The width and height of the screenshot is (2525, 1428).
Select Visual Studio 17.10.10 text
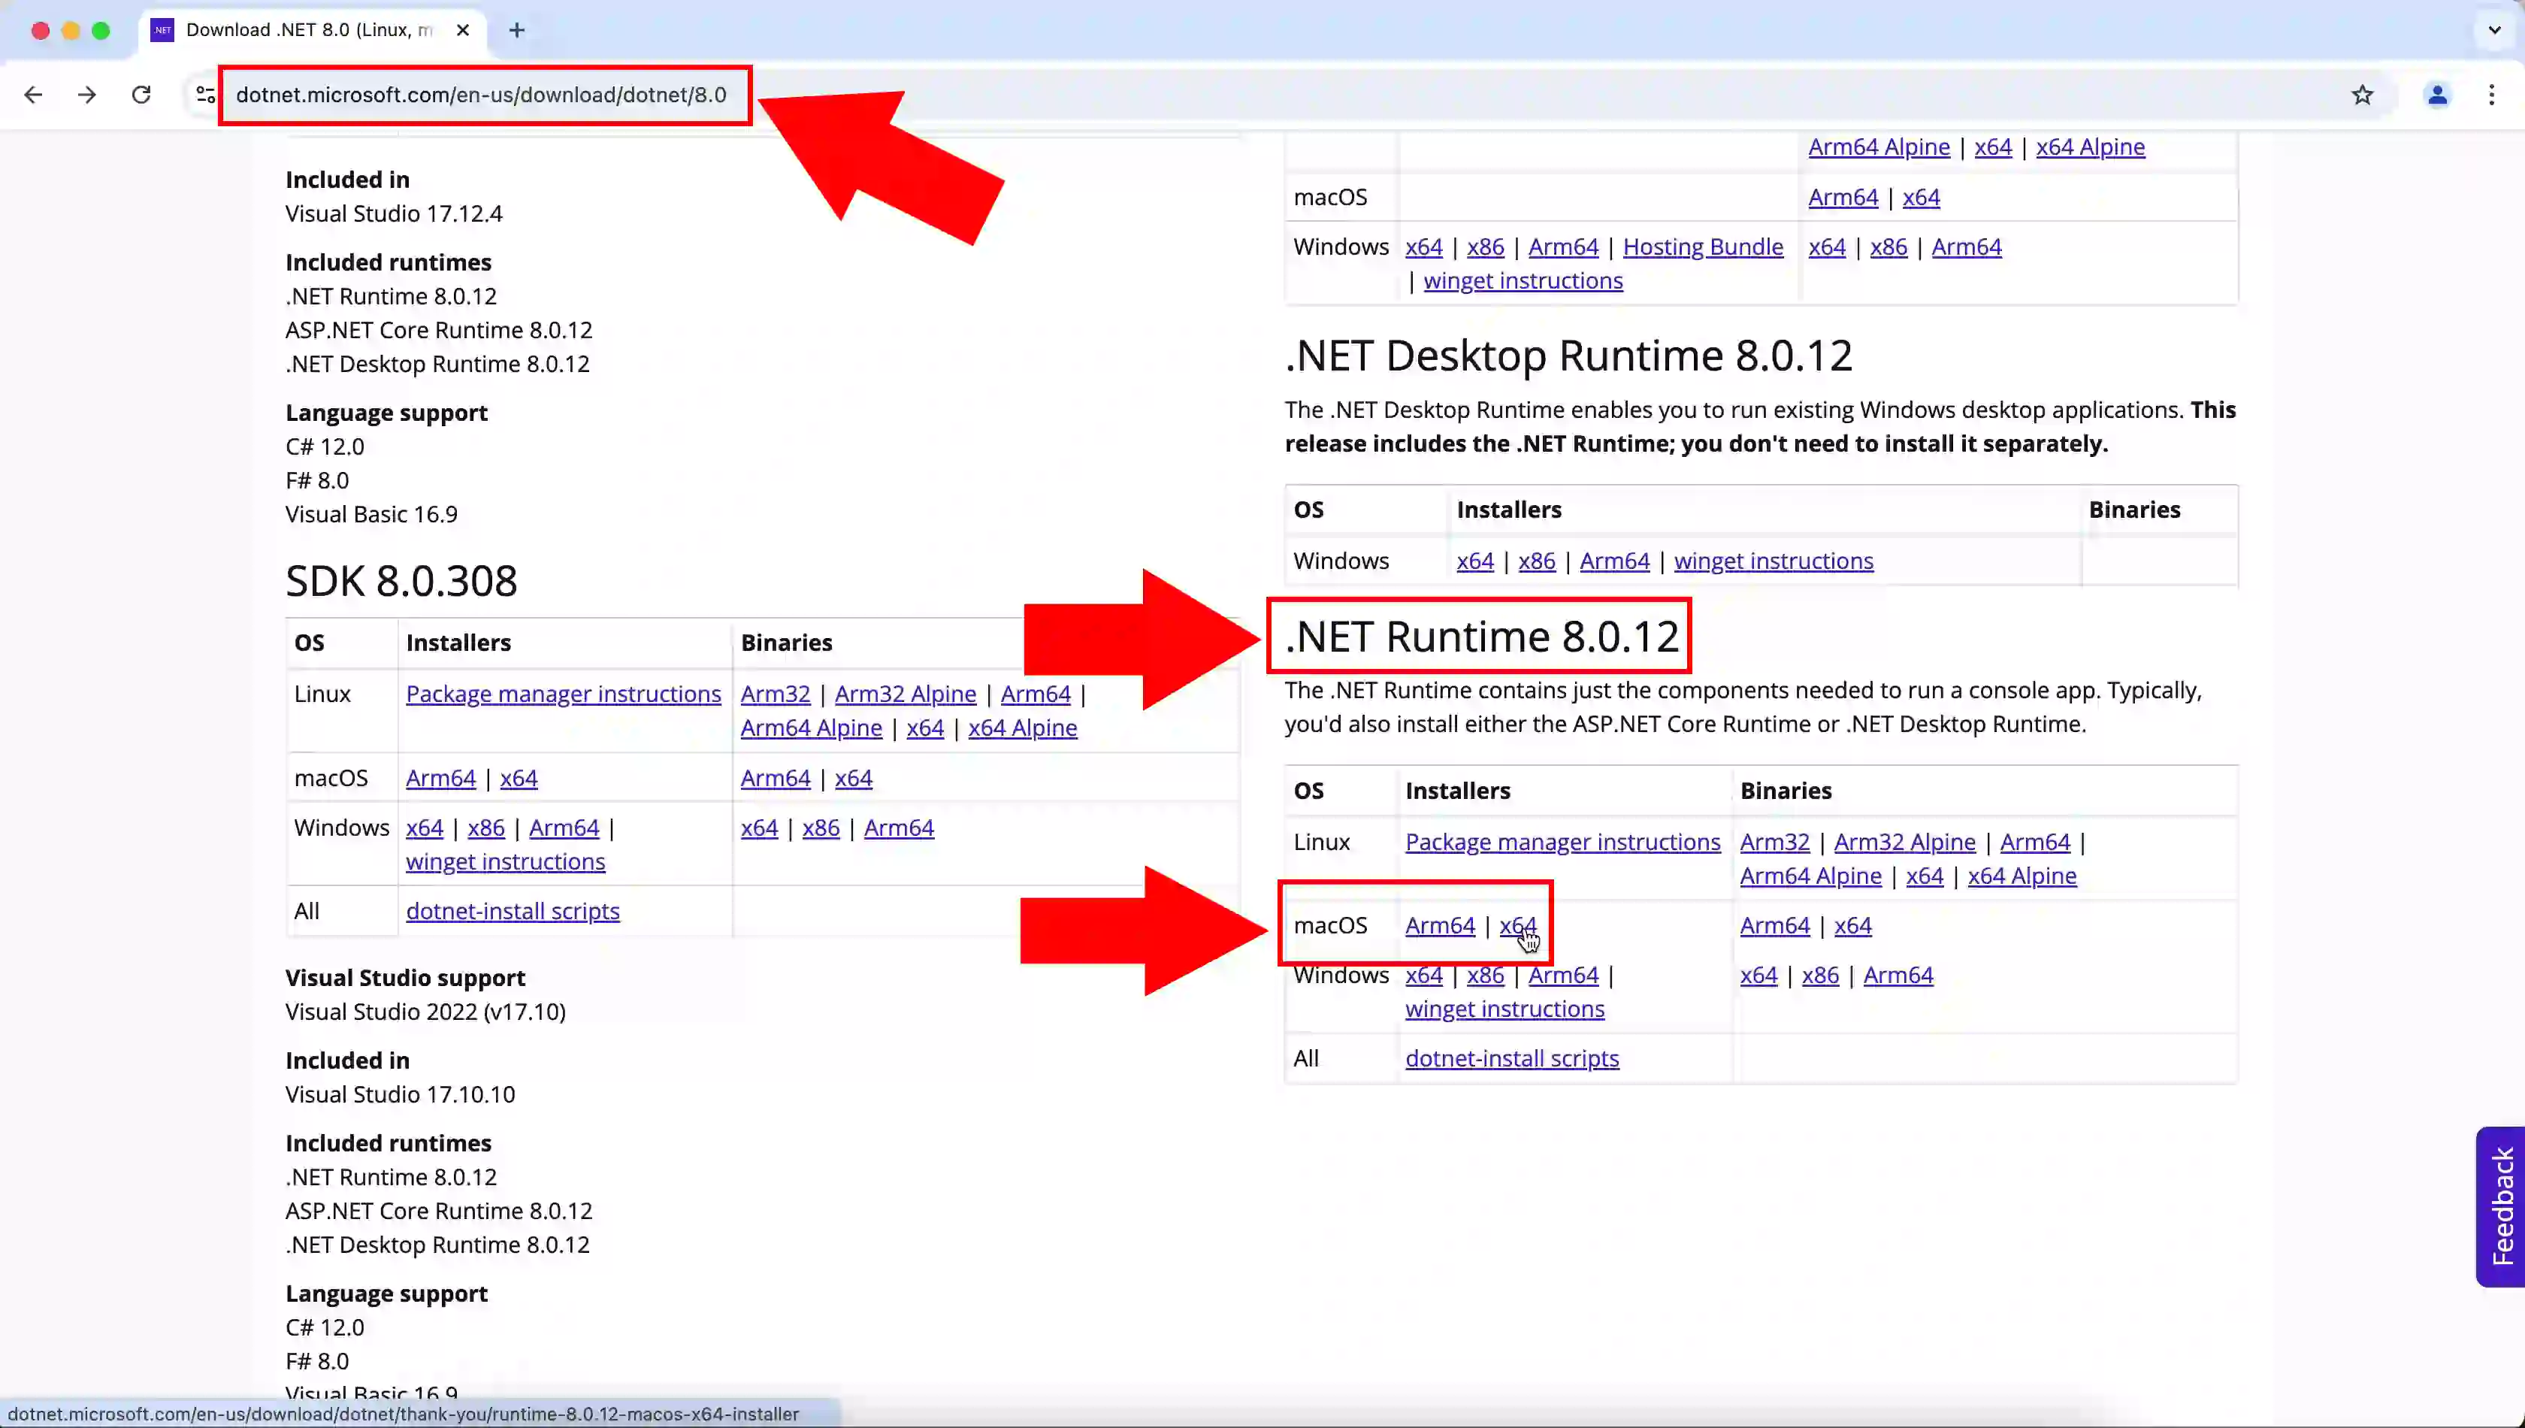pyautogui.click(x=400, y=1094)
